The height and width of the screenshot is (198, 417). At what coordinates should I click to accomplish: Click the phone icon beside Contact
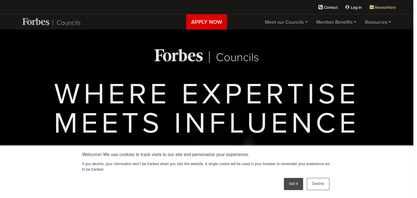coord(321,7)
